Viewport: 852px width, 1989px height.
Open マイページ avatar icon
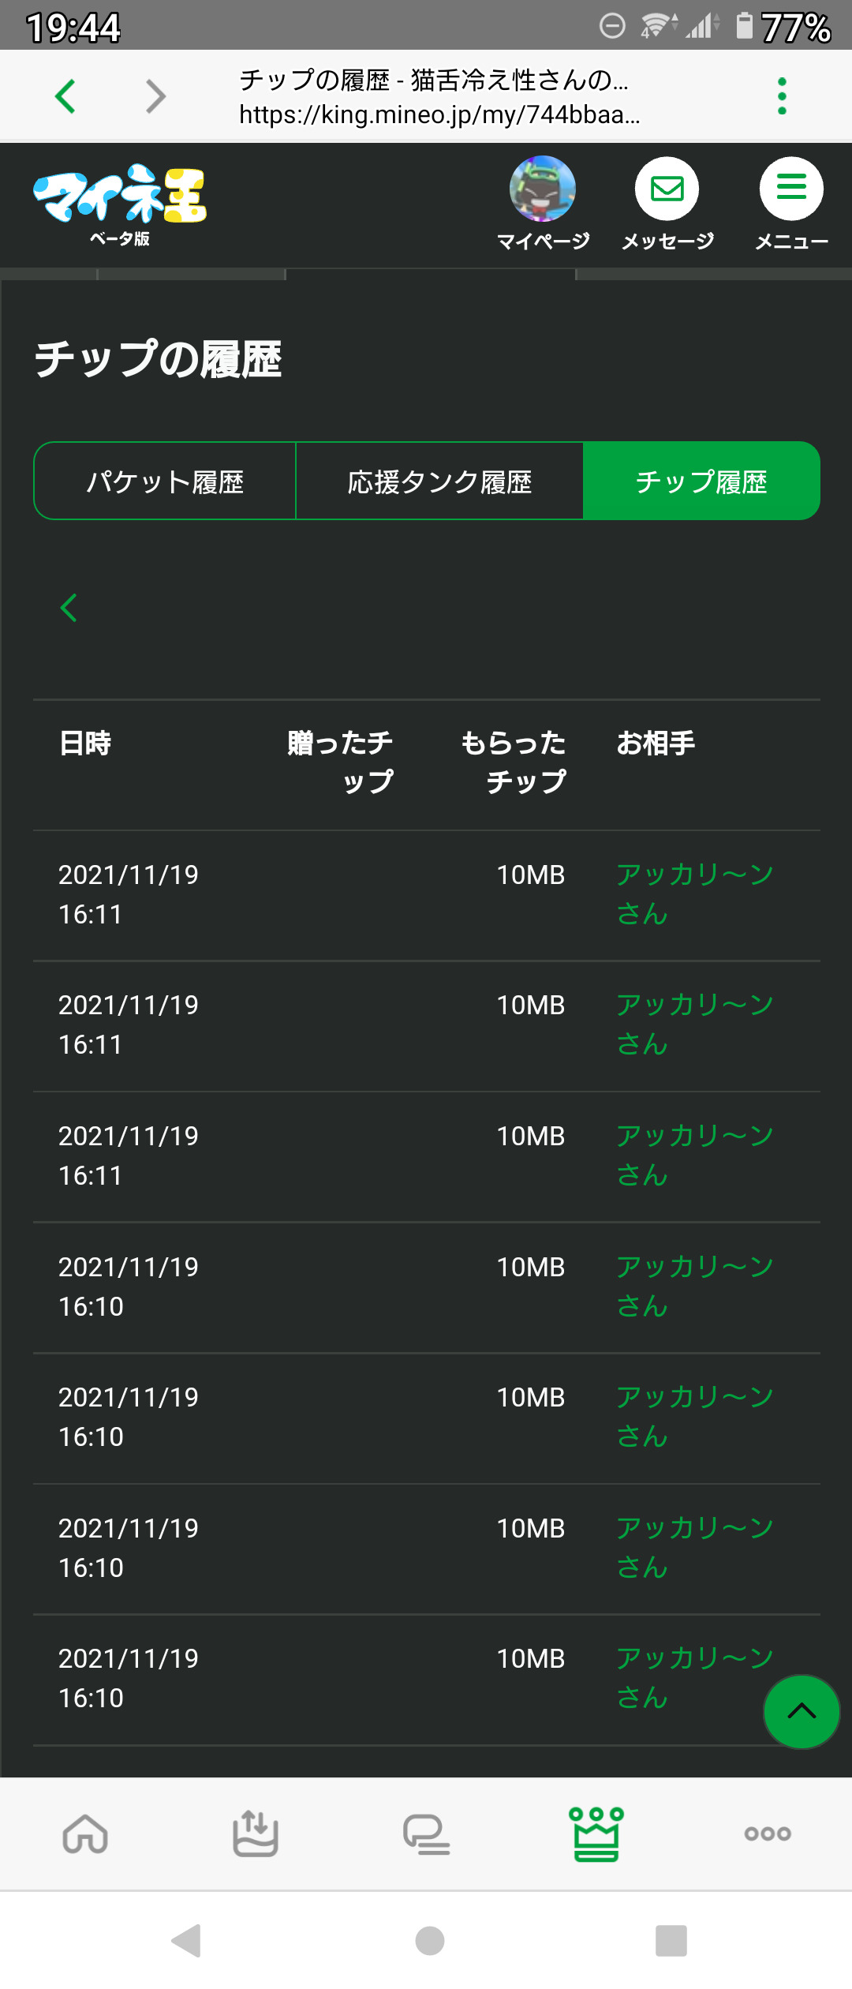coord(543,189)
